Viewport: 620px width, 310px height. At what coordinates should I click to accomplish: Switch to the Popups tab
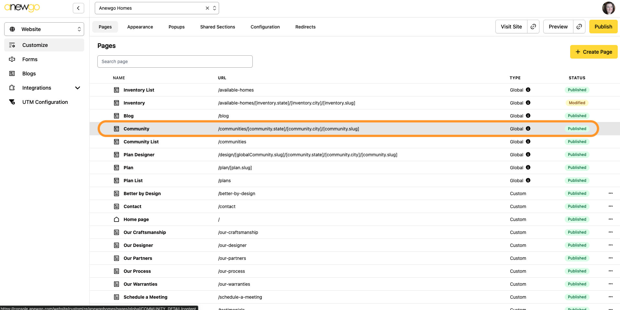(177, 27)
